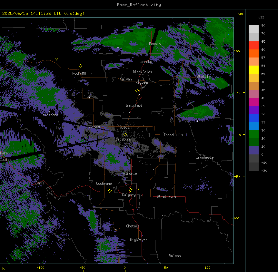
Task: Click the RedDeer city label
Action: click(142, 82)
